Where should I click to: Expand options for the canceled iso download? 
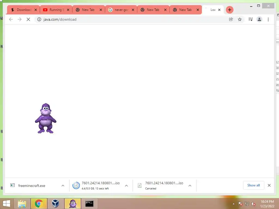click(x=190, y=186)
